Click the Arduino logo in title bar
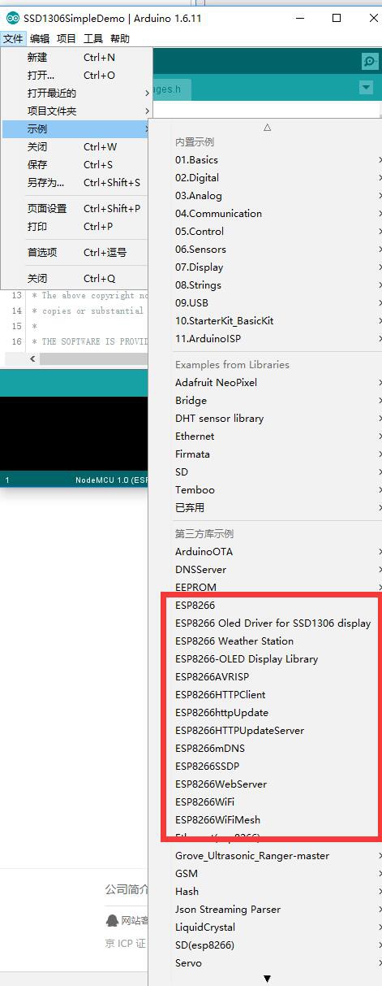 pyautogui.click(x=12, y=18)
